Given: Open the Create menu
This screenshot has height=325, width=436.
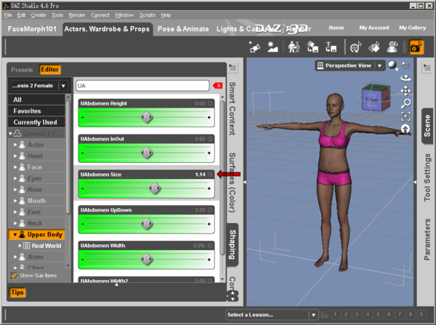Looking at the screenshot, I should 39,15.
